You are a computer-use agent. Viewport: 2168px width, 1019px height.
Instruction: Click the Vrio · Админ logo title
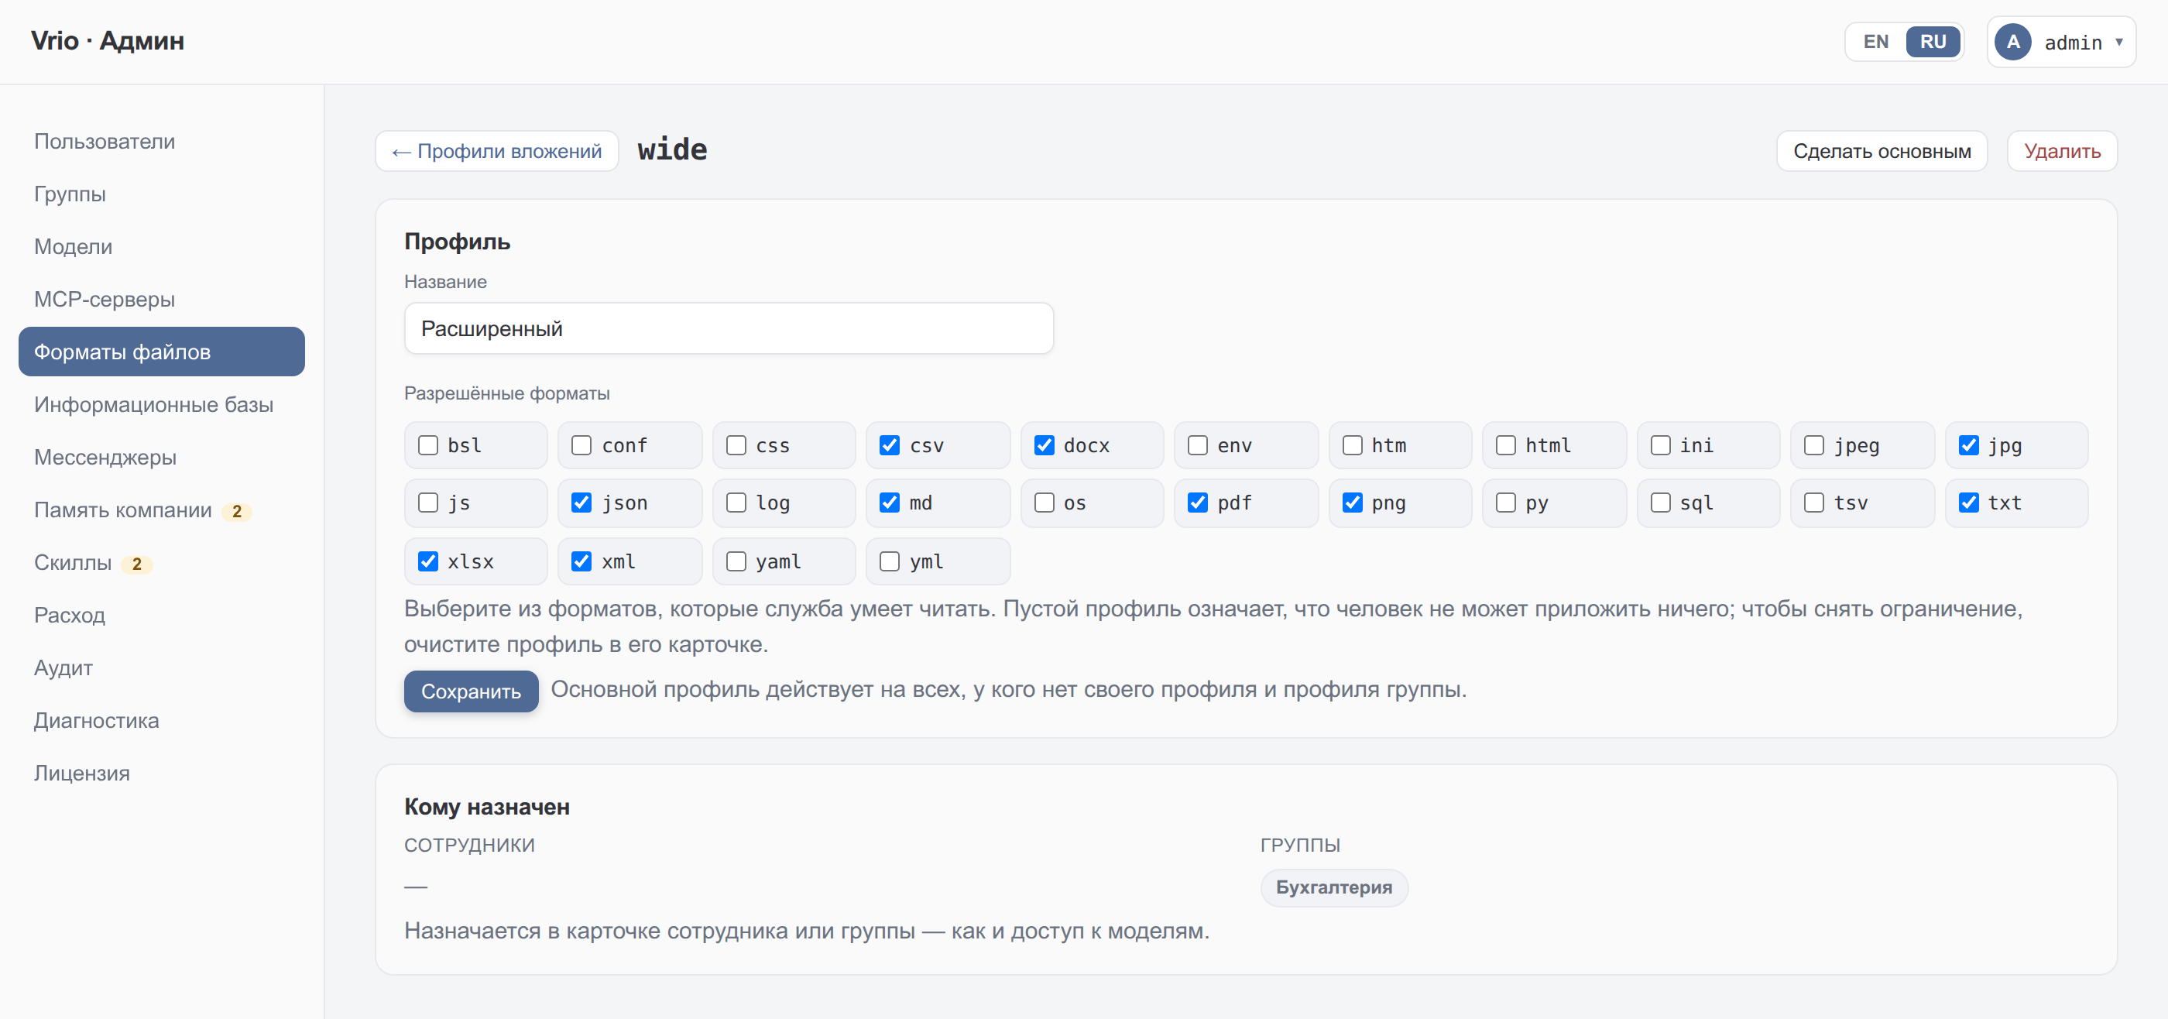[108, 40]
